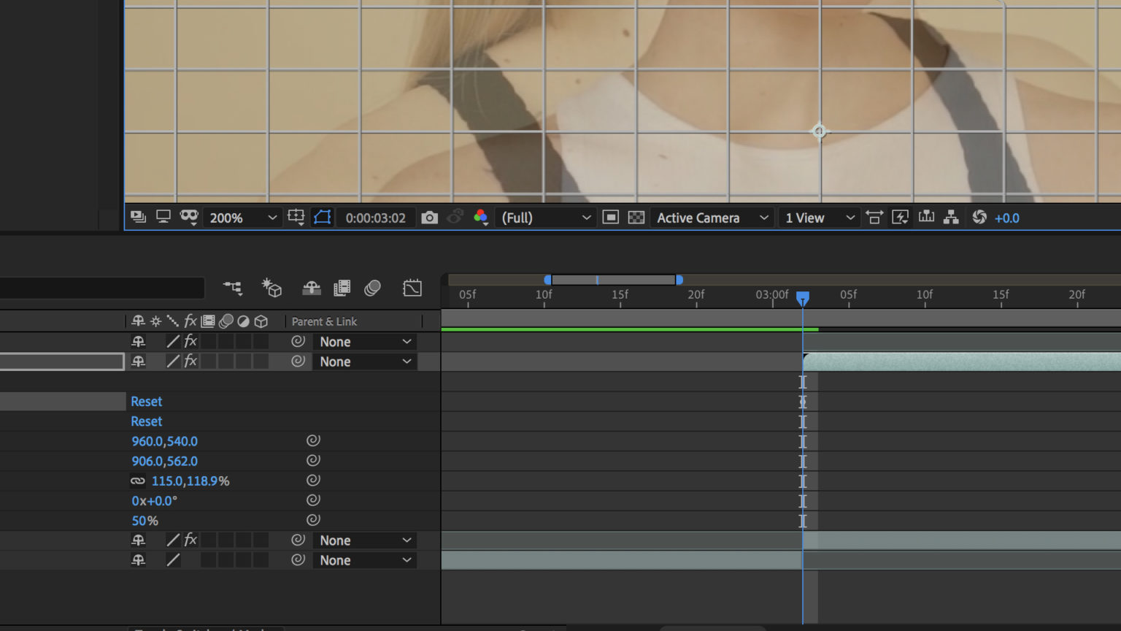This screenshot has height=631, width=1121.
Task: Toggle Draft 3D mode
Action: pos(271,288)
